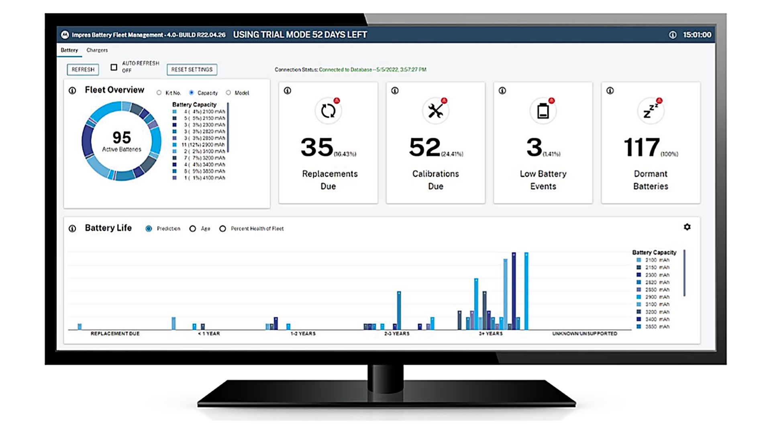Click the Battery Life info icon
Viewport: 771px width, 433px height.
[72, 229]
